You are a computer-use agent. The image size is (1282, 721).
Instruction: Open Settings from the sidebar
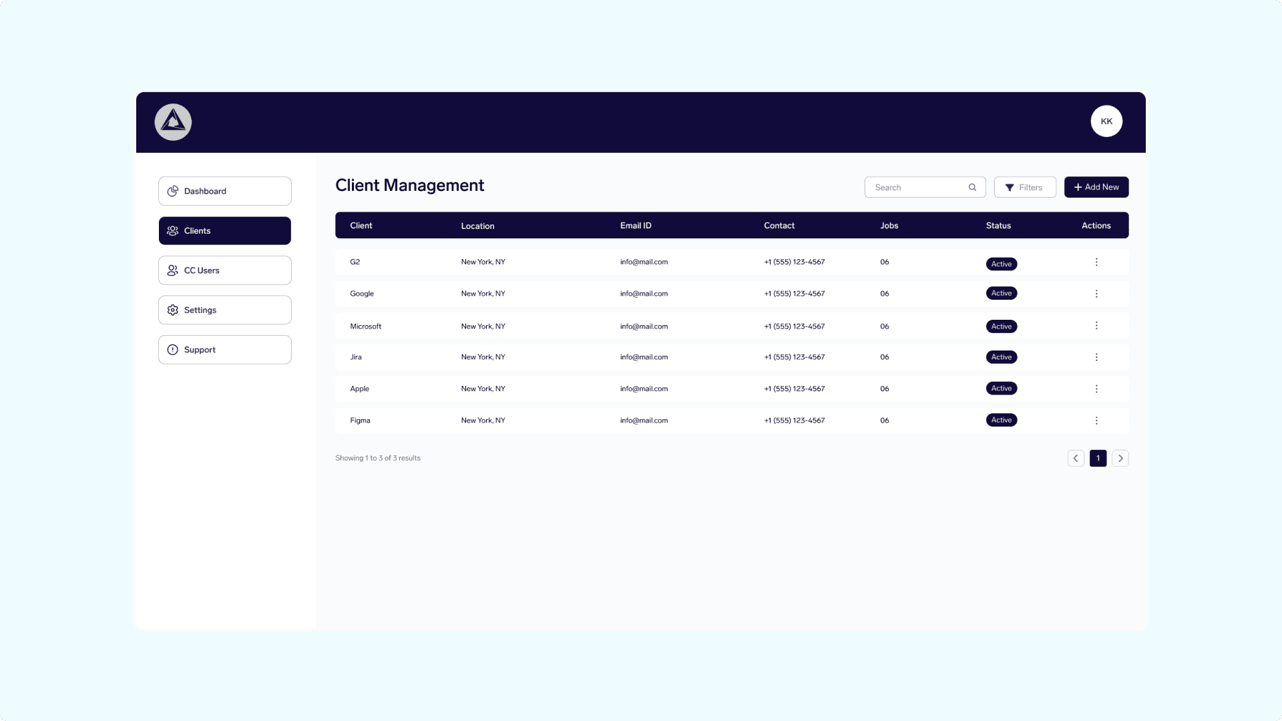[224, 310]
